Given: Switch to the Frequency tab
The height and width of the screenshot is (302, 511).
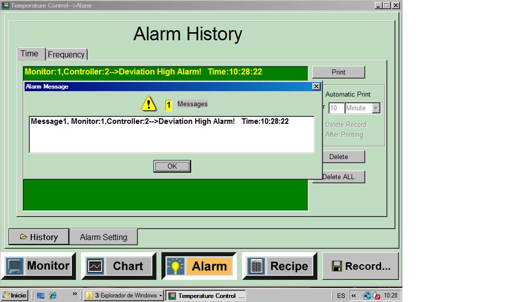Looking at the screenshot, I should click(x=66, y=54).
